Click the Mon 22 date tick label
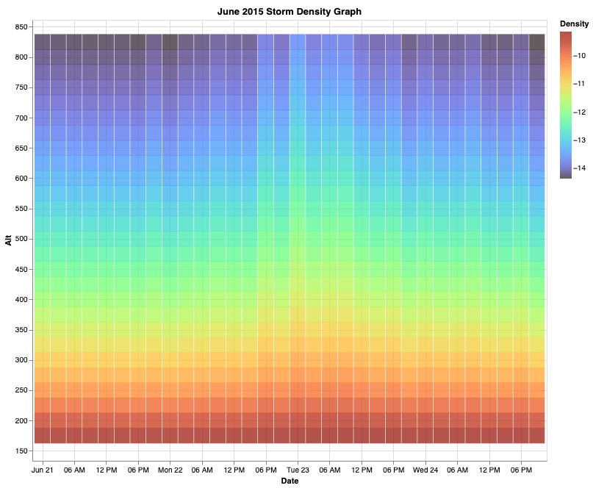 click(170, 470)
